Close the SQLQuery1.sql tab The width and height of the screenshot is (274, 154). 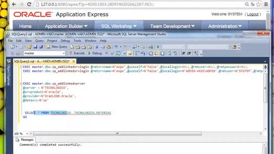[x=74, y=61]
